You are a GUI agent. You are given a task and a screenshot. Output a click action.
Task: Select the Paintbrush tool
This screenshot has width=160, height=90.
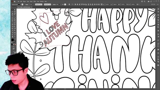[15, 18]
